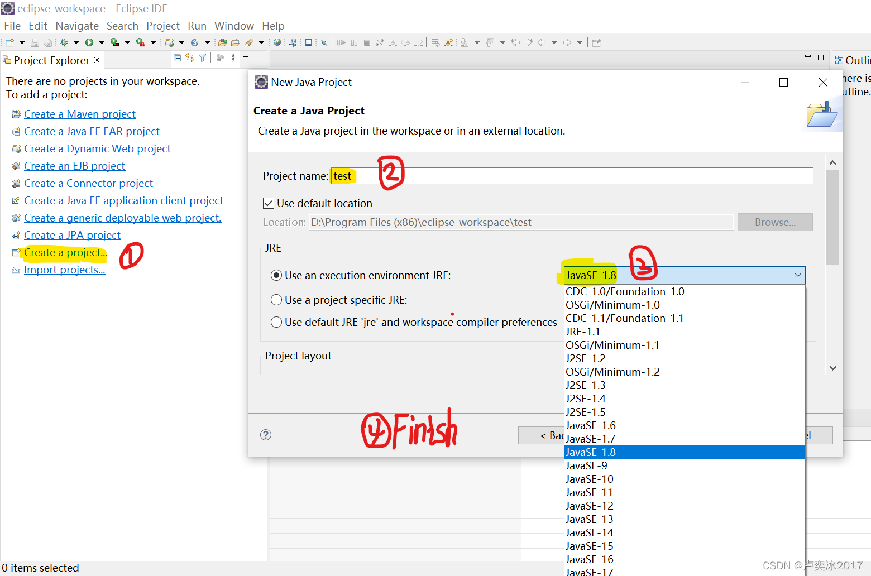The height and width of the screenshot is (576, 871).
Task: Open the Forward history dropdown arrow
Action: pos(580,42)
